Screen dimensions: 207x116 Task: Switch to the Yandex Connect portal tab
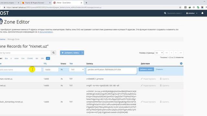35,3
